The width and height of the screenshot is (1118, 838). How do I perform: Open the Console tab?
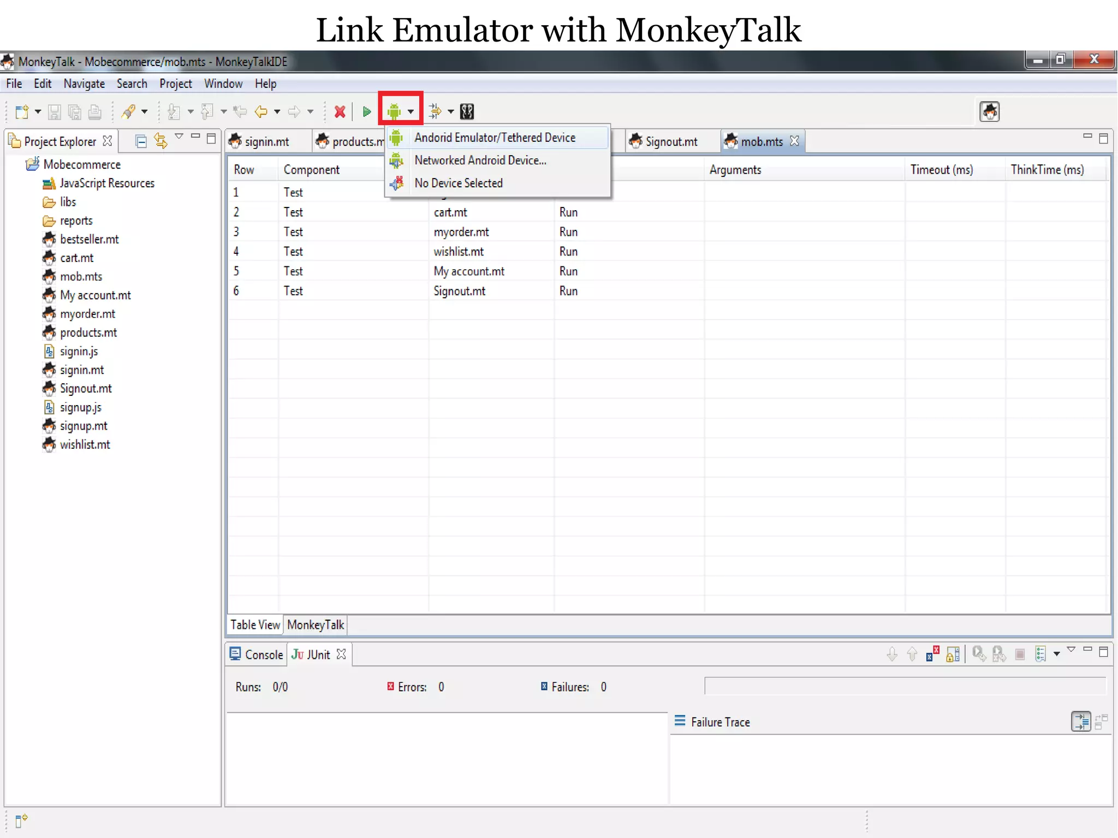click(257, 655)
